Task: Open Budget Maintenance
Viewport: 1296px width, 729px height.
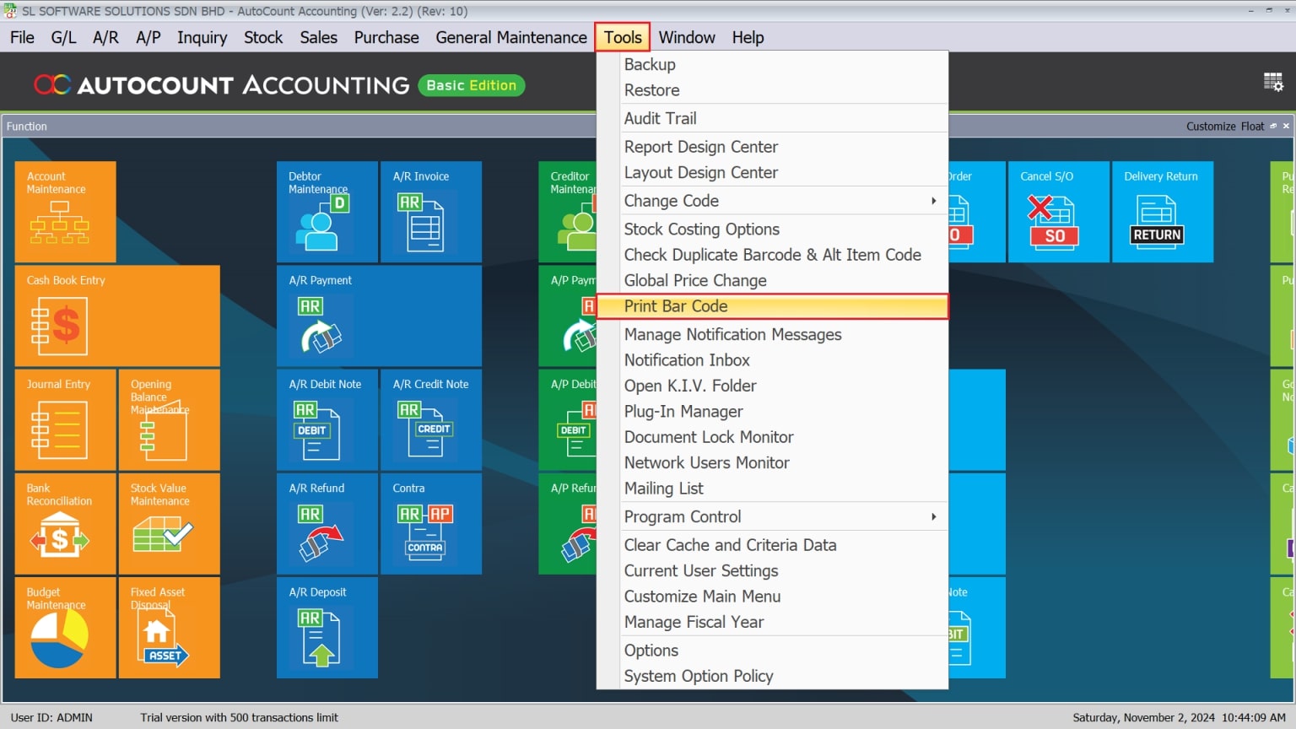Action: (65, 628)
